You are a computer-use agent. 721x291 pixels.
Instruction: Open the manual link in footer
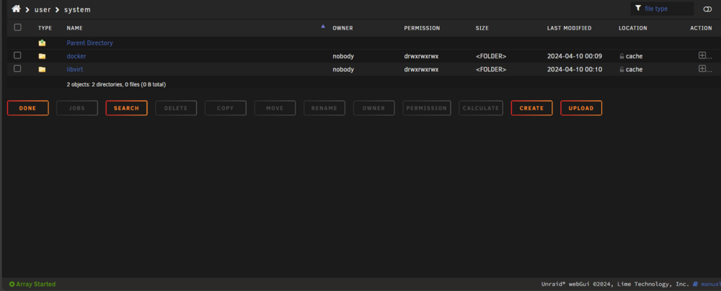[x=710, y=284]
